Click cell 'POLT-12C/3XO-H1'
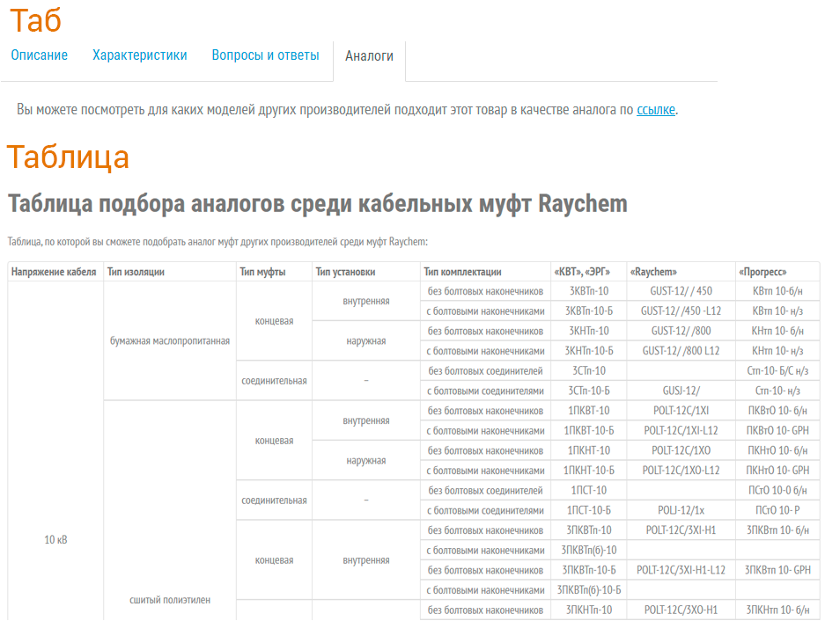 (x=681, y=610)
